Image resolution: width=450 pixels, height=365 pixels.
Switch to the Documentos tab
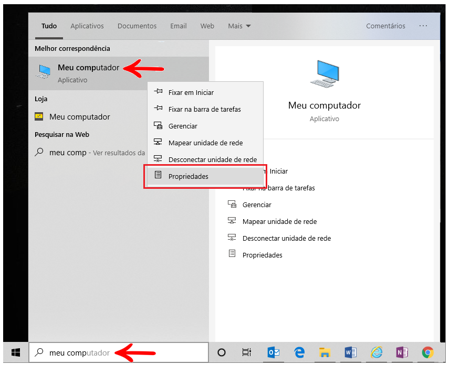coord(137,26)
